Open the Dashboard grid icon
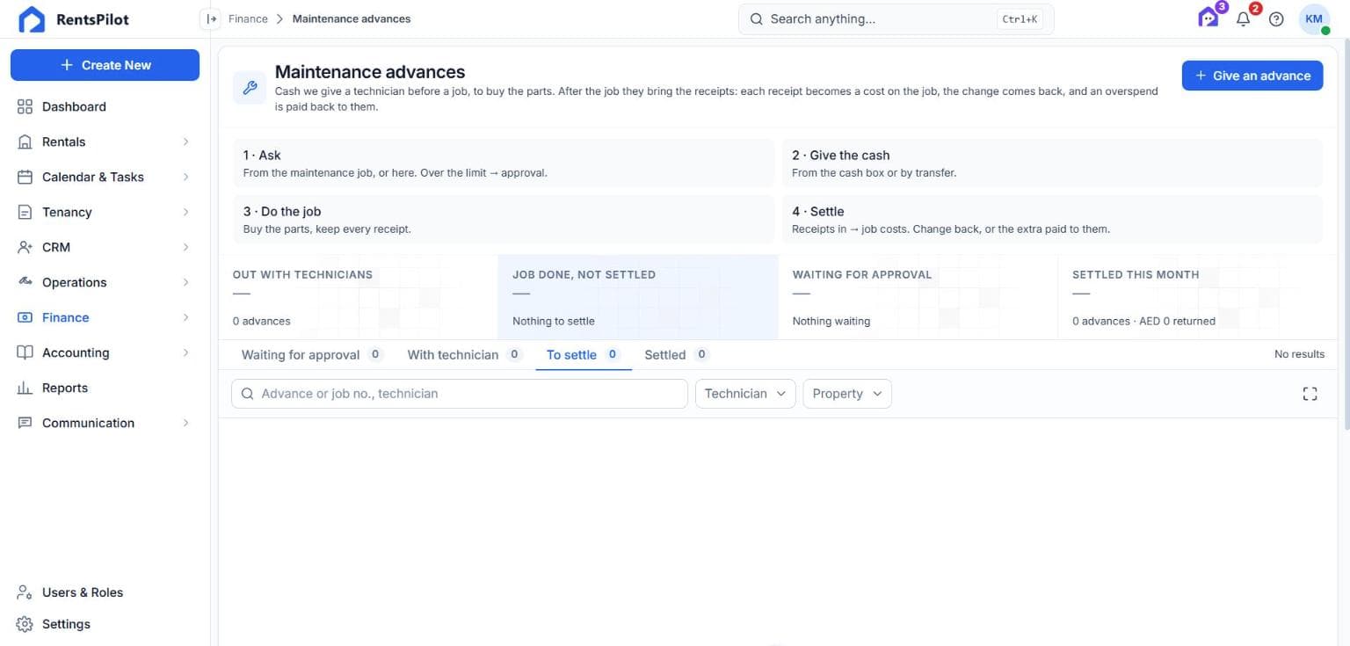The image size is (1350, 646). 25,106
